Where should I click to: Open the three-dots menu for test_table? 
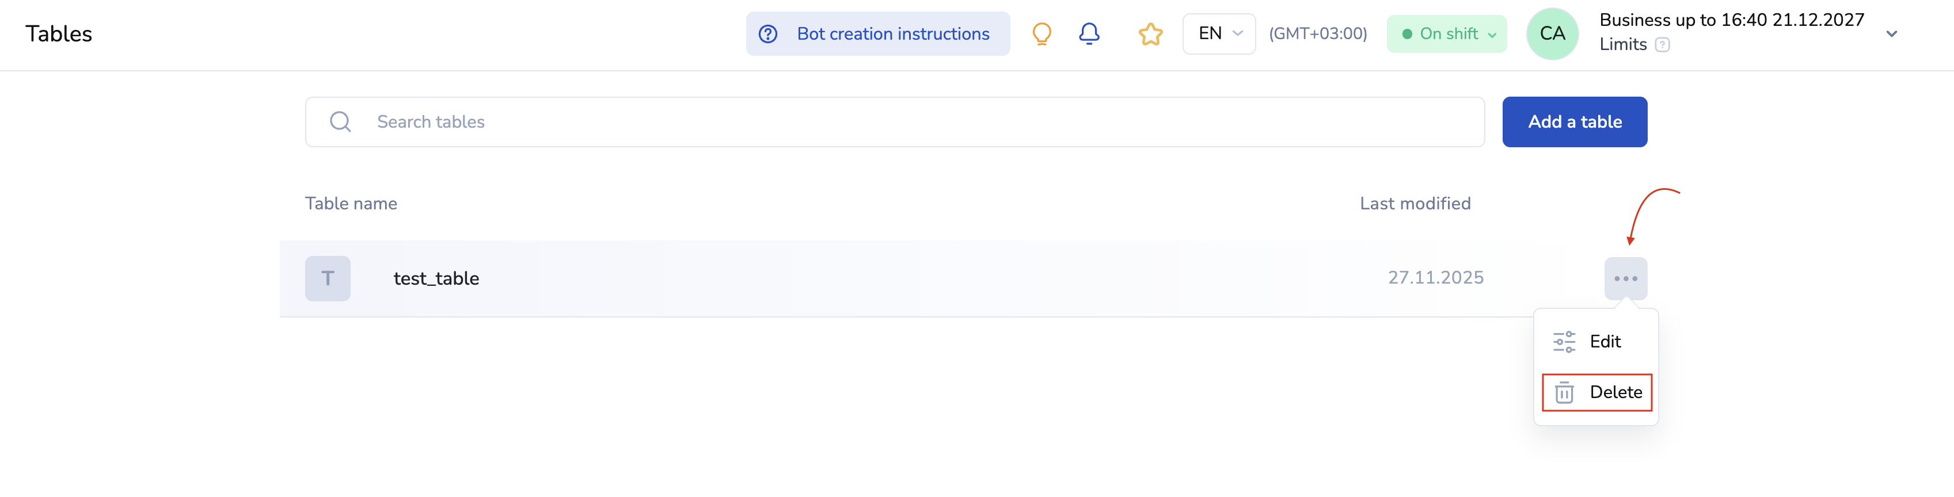[x=1625, y=279]
